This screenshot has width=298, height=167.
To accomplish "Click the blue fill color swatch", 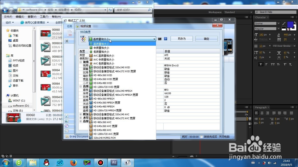I will pyautogui.click(x=290, y=25).
